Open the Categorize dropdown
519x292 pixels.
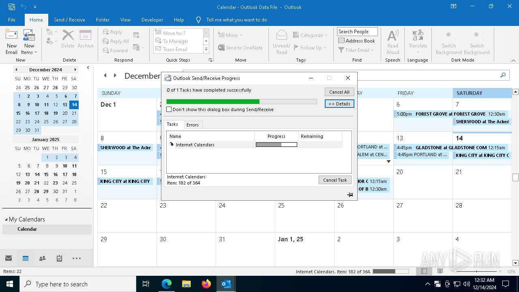(310, 35)
